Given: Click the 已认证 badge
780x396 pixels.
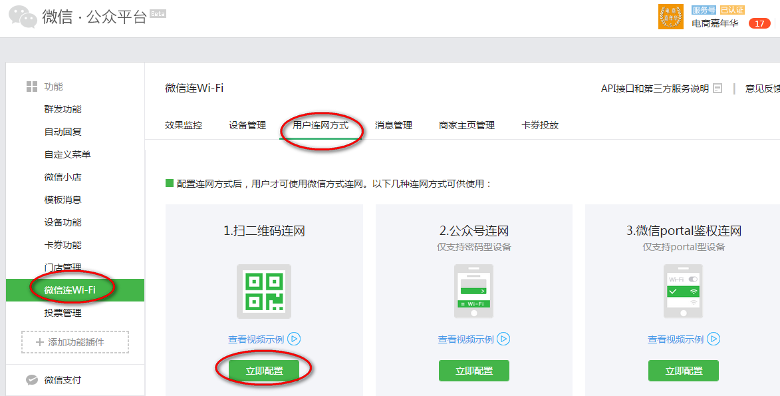Looking at the screenshot, I should click(x=732, y=9).
